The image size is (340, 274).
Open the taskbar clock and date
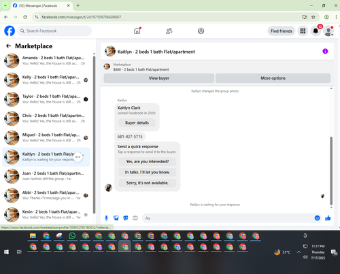tap(318, 252)
